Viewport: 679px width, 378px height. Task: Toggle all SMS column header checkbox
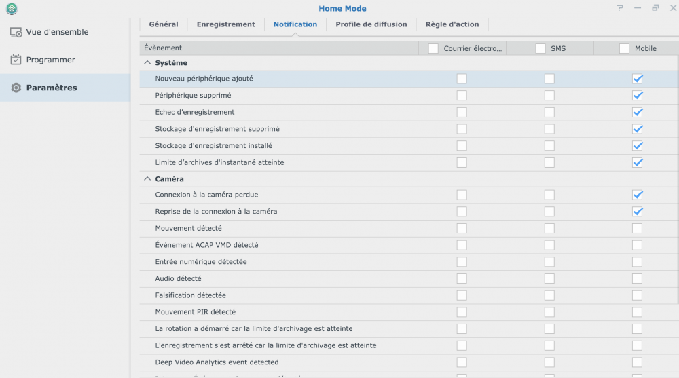[x=540, y=48]
